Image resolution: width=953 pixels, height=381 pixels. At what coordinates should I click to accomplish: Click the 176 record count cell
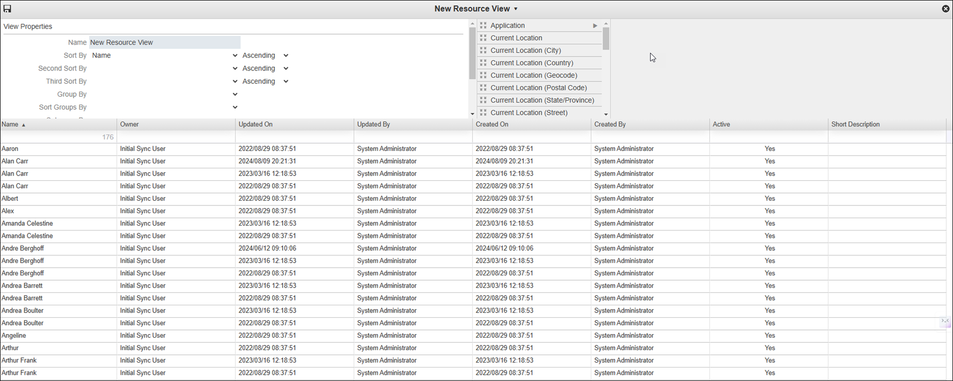[x=59, y=137]
